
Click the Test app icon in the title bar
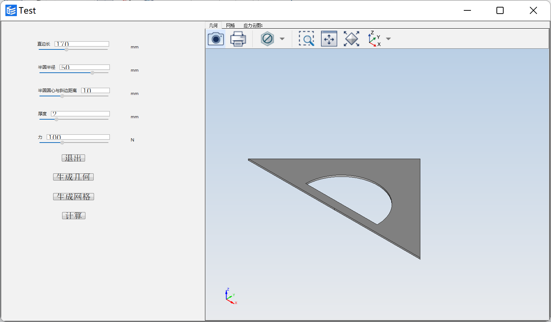11,10
